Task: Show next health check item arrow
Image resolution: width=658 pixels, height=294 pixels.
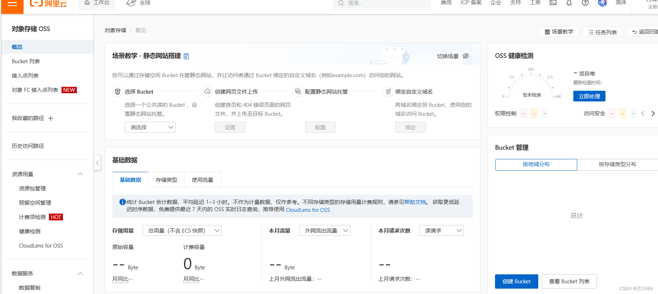Action: pos(653,113)
